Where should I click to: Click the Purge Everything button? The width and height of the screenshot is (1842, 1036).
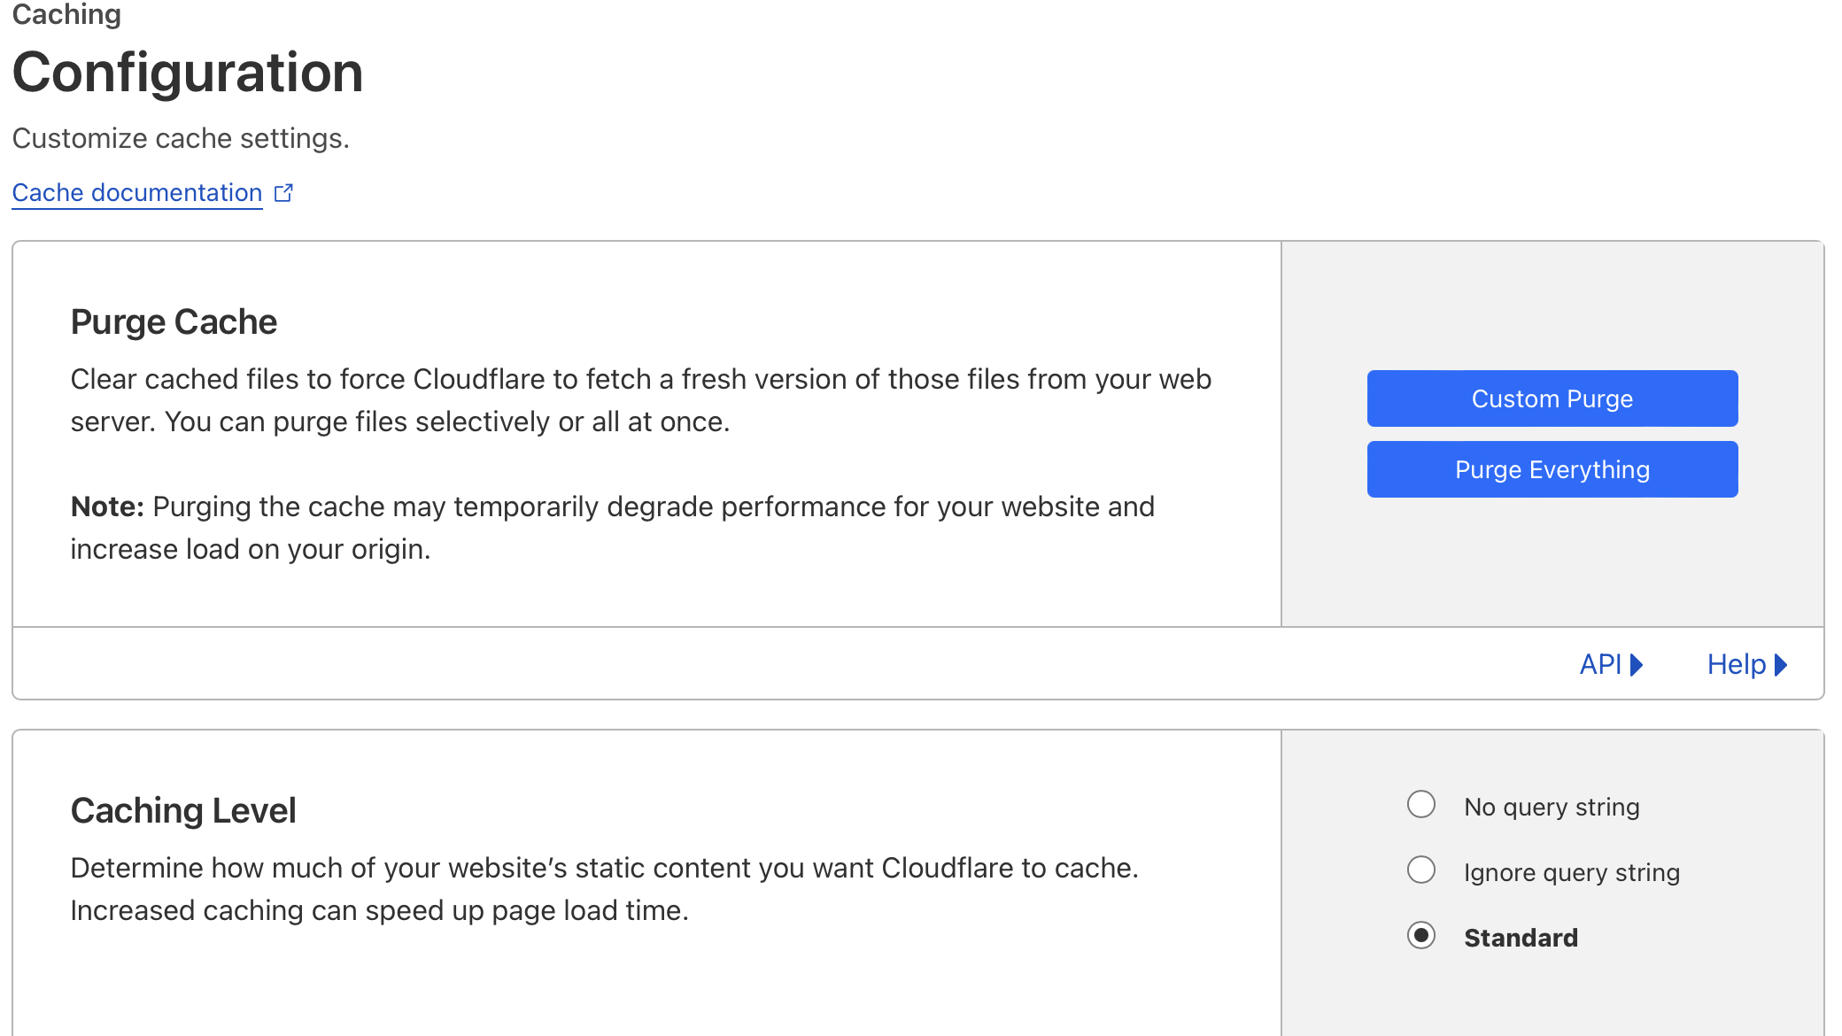(1552, 469)
